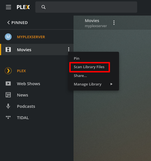Focus the search input field
Image resolution: width=151 pixels, height=161 pixels.
(86, 7)
